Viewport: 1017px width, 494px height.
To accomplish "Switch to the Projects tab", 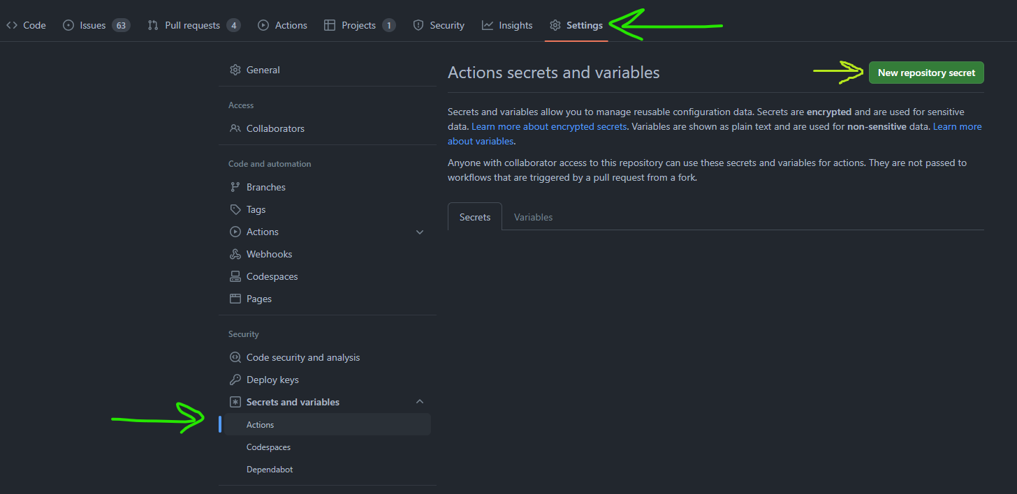I will [x=360, y=25].
